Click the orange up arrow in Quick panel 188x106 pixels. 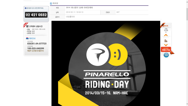[166, 35]
